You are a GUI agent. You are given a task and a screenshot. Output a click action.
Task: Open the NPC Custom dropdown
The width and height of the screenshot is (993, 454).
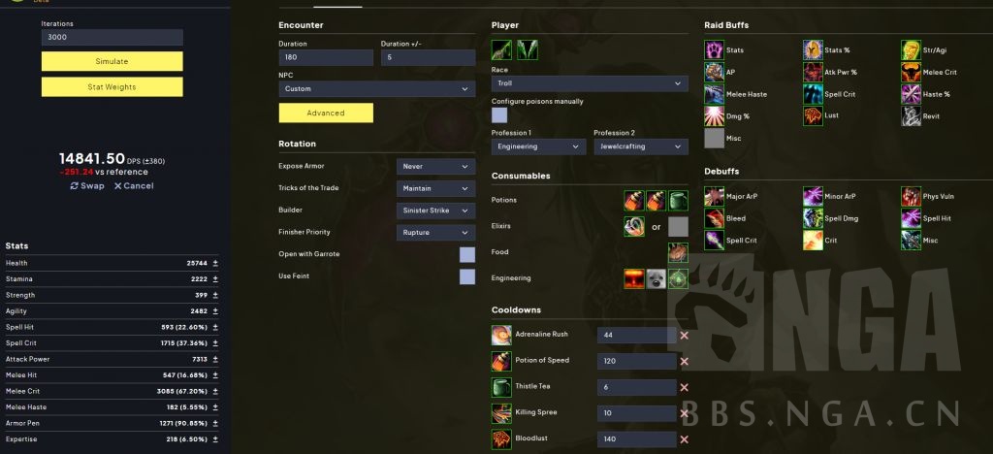[377, 89]
